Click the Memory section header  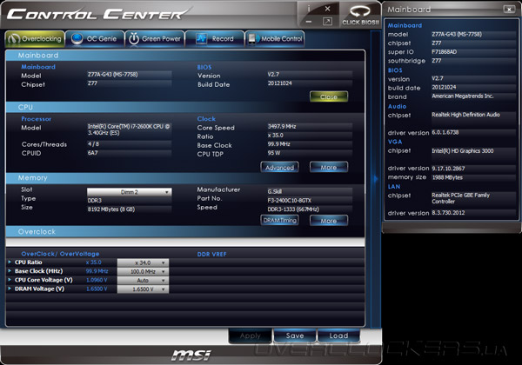point(185,178)
